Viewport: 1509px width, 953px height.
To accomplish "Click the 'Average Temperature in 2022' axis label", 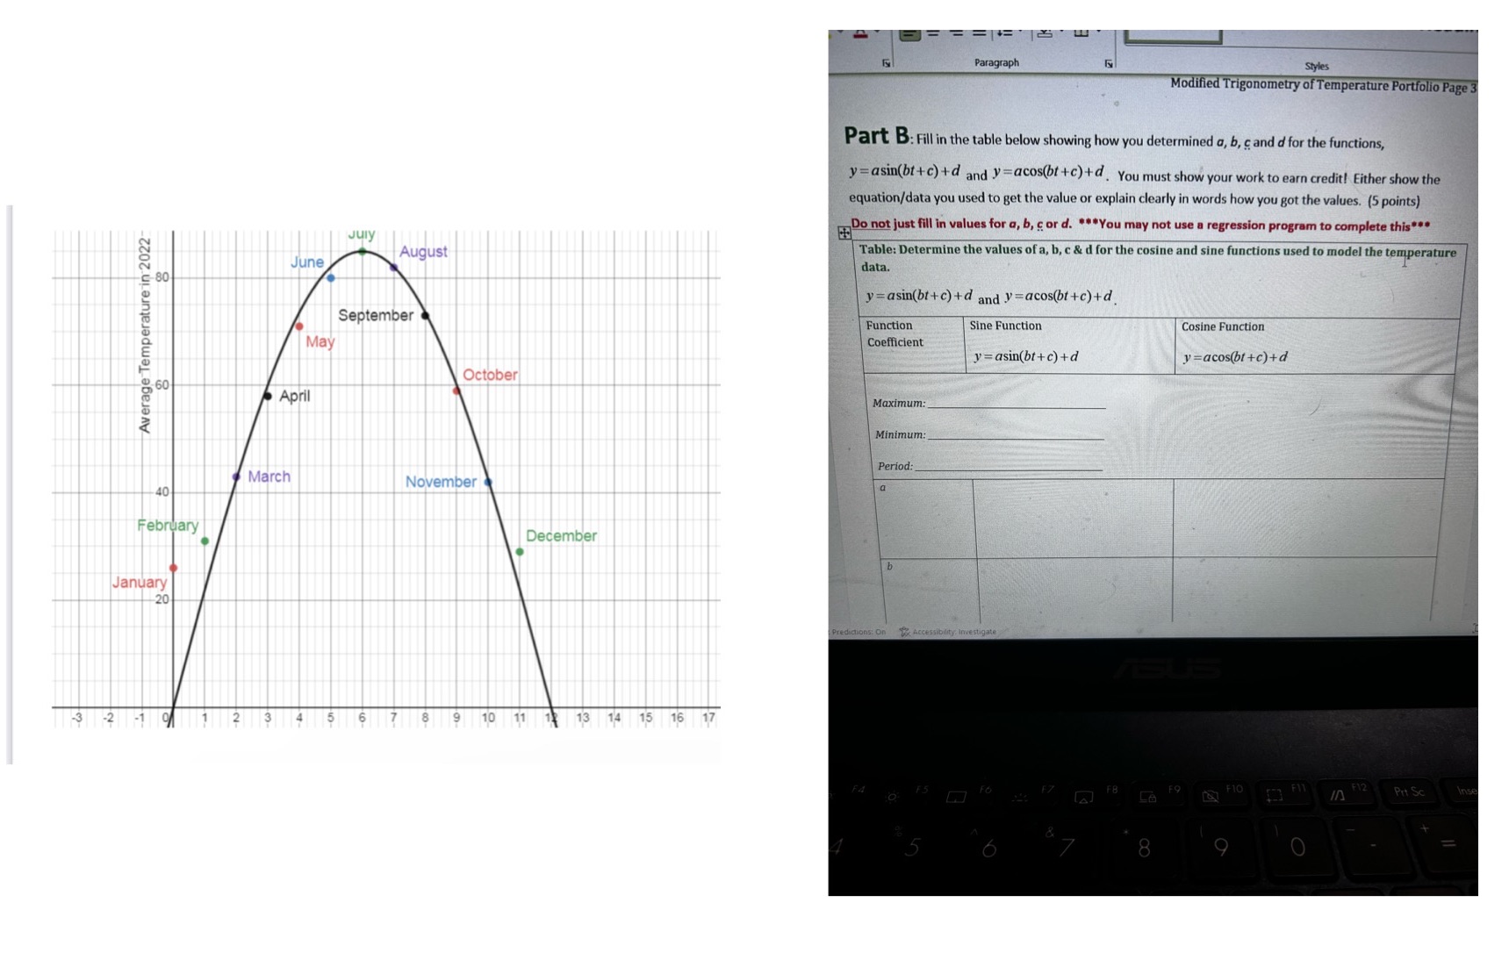I will [x=145, y=335].
